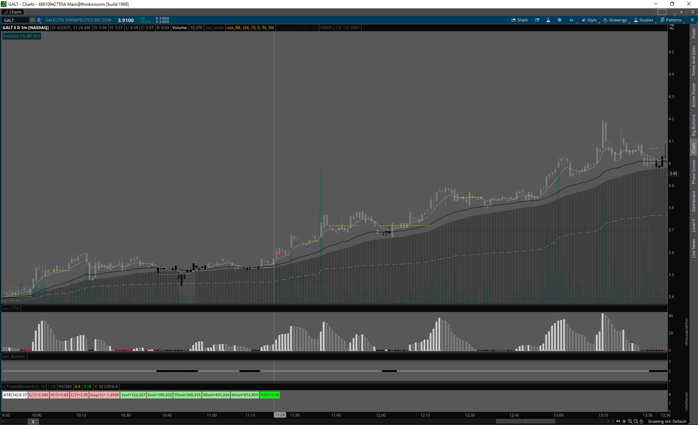Click the horizontal expand arrows icon
This screenshot has height=425, width=698.
[x=618, y=421]
